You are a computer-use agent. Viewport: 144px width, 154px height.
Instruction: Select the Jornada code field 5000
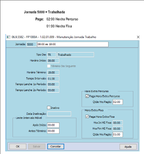click(31, 44)
